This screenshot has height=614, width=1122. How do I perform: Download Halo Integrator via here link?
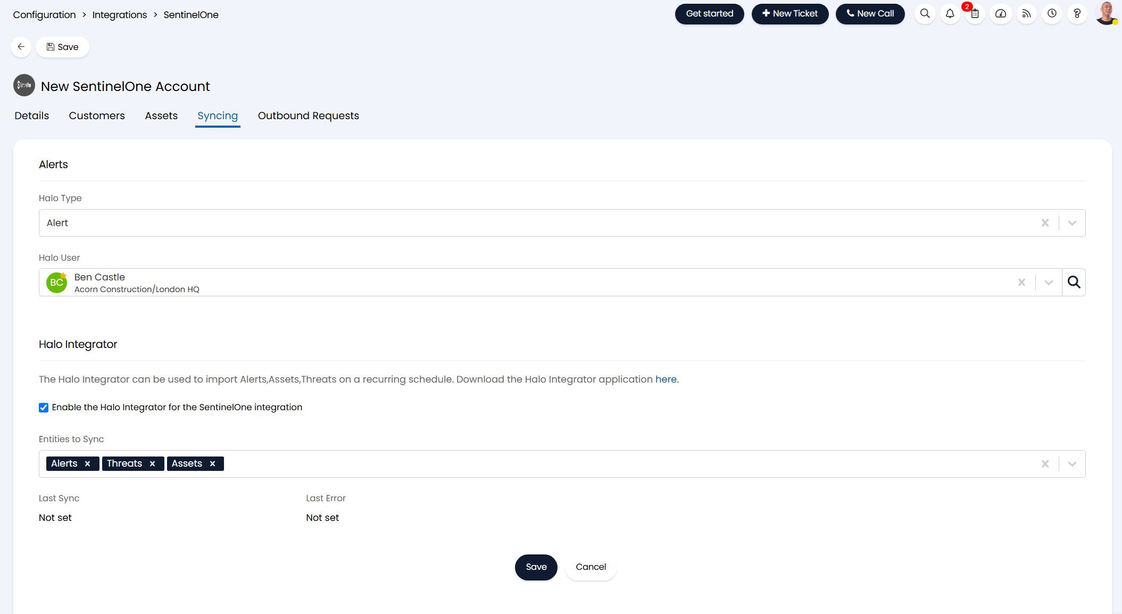point(666,379)
